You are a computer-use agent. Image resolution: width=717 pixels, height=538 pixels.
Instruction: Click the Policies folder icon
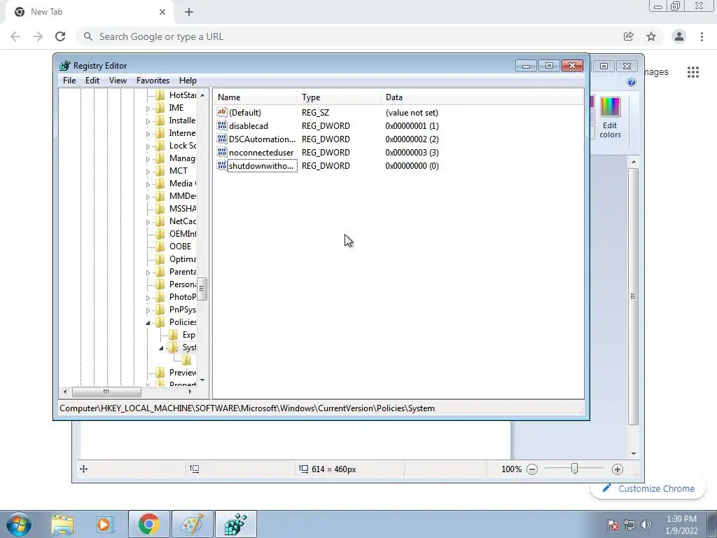[x=160, y=322]
